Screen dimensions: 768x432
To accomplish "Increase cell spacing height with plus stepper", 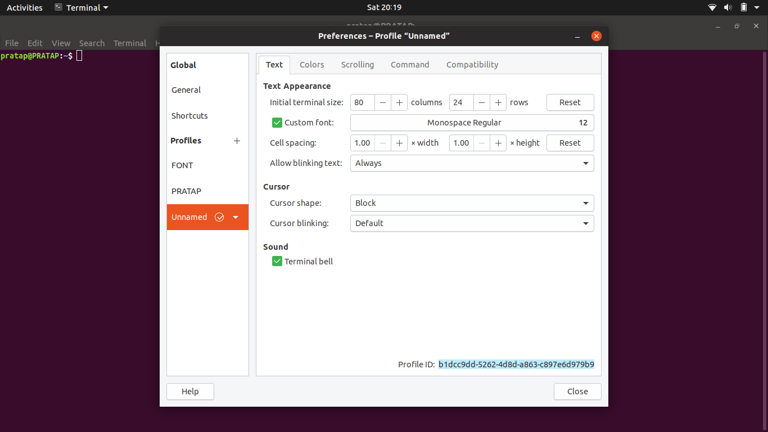I will coord(498,143).
